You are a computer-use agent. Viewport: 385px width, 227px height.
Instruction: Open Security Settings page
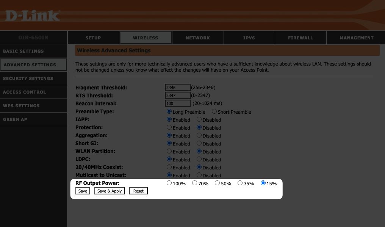(33, 78)
